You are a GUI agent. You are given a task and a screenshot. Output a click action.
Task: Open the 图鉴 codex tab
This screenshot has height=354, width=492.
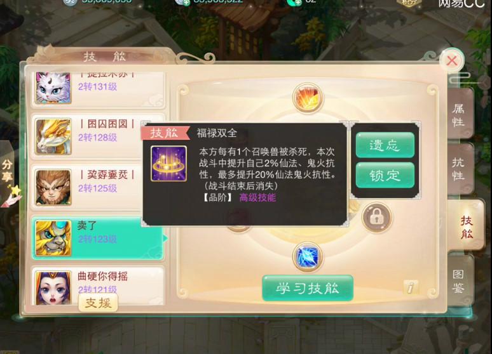(x=459, y=280)
